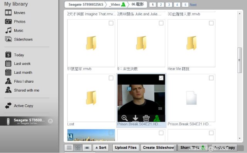Image resolution: width=247 pixels, height=153 pixels.
Task: Download the selected Prison Break video
Action: click(x=135, y=118)
